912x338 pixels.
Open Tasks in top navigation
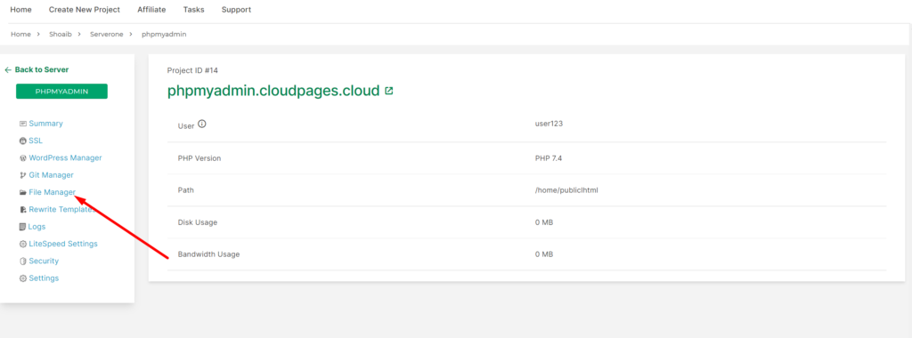pos(193,10)
